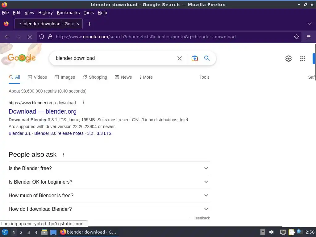The image size is (316, 237).
Task: Go back using the browser back arrow
Action: [x=7, y=37]
